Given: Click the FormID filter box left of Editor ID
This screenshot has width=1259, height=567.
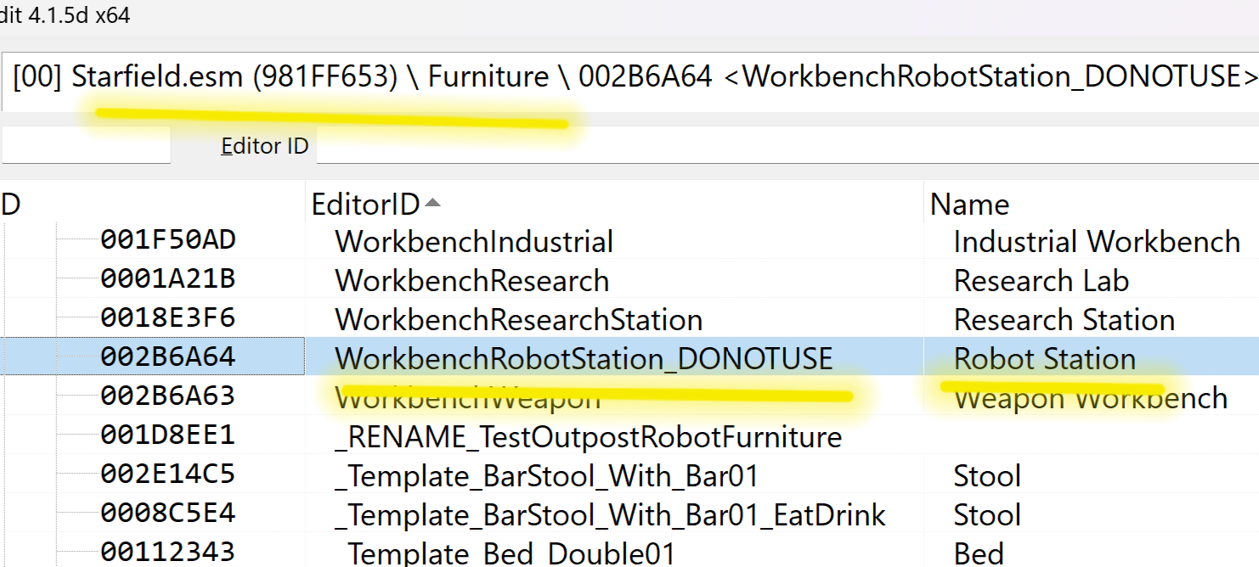Looking at the screenshot, I should click(85, 145).
